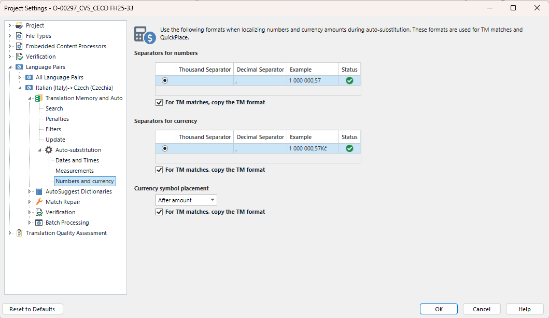Click the top-level Verification checkmark icon
Screen dimensions: 549x318
(x=19, y=57)
